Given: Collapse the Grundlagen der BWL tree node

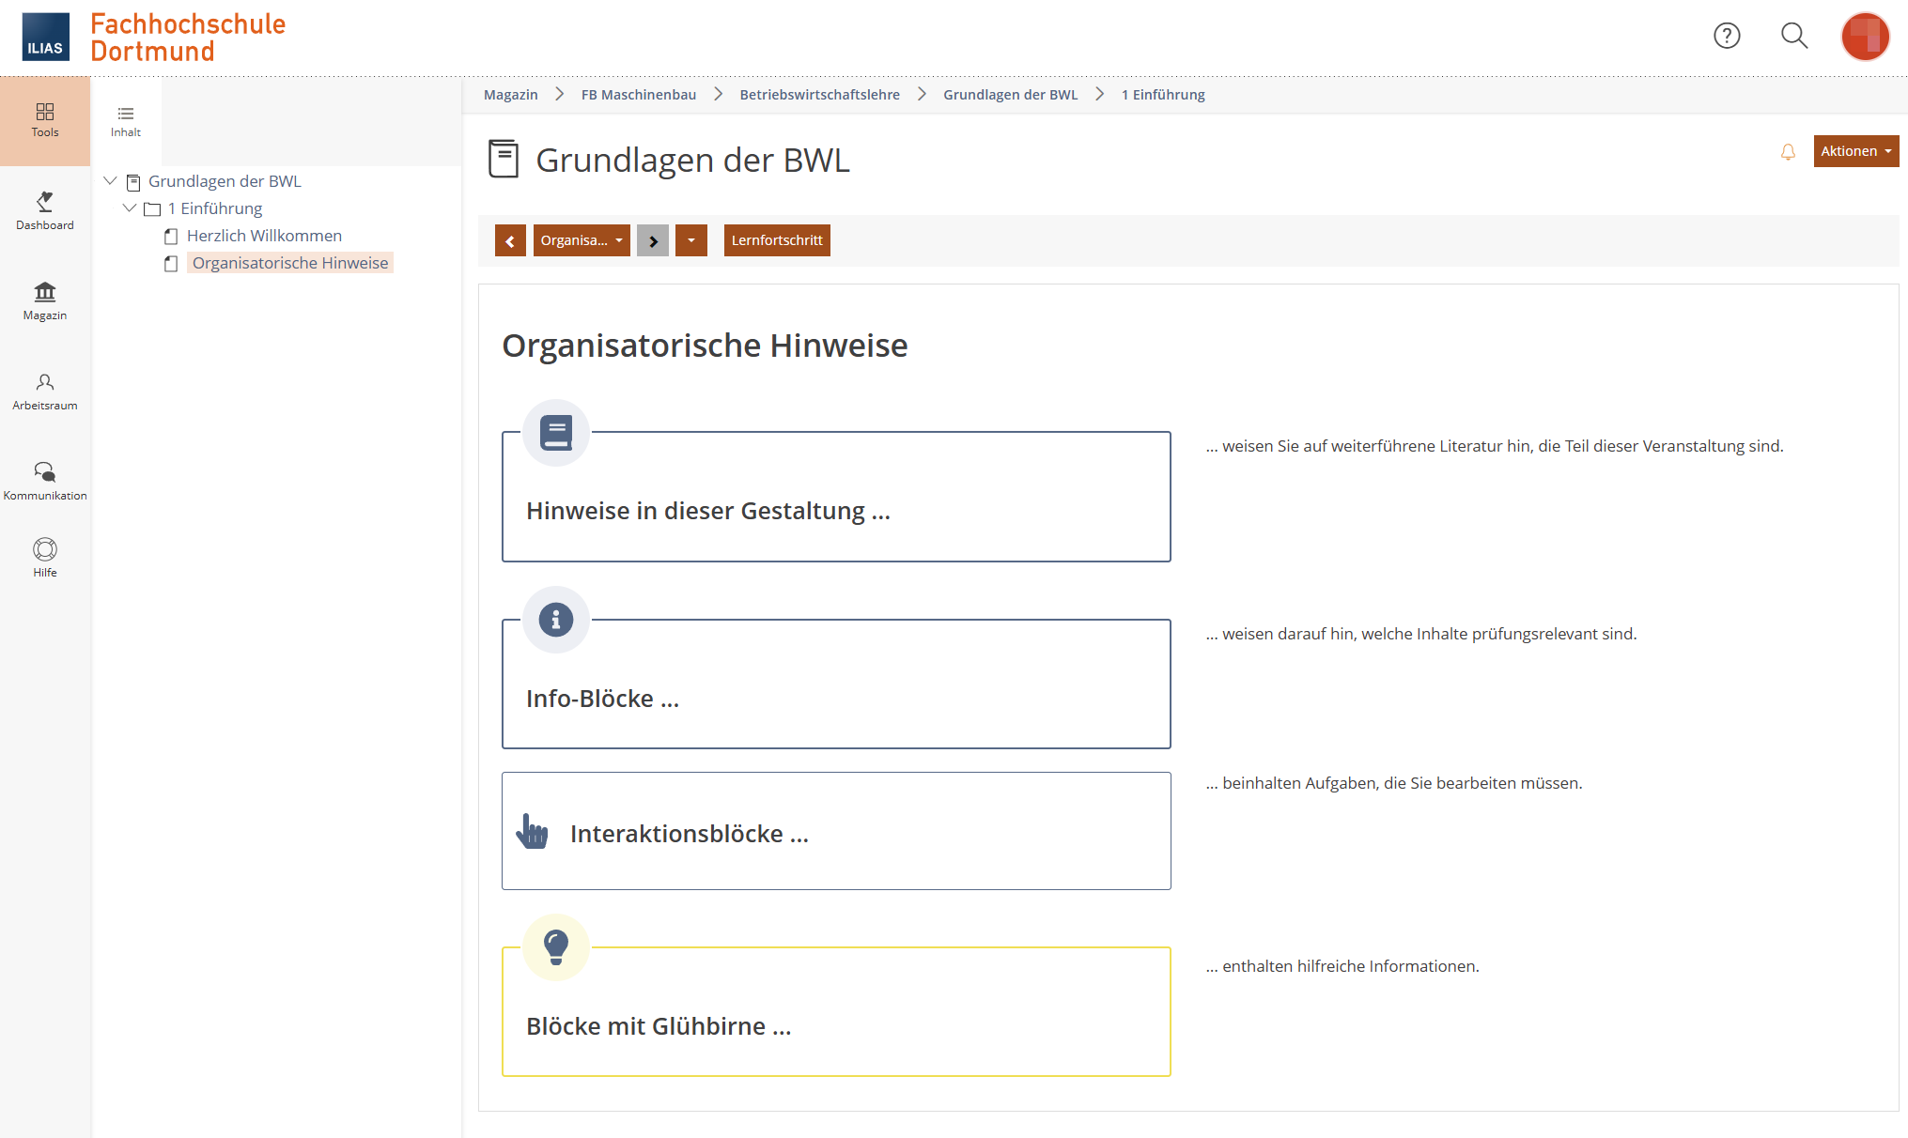Looking at the screenshot, I should 111,181.
